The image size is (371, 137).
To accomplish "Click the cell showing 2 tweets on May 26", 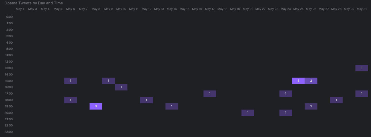I will 311,81.
